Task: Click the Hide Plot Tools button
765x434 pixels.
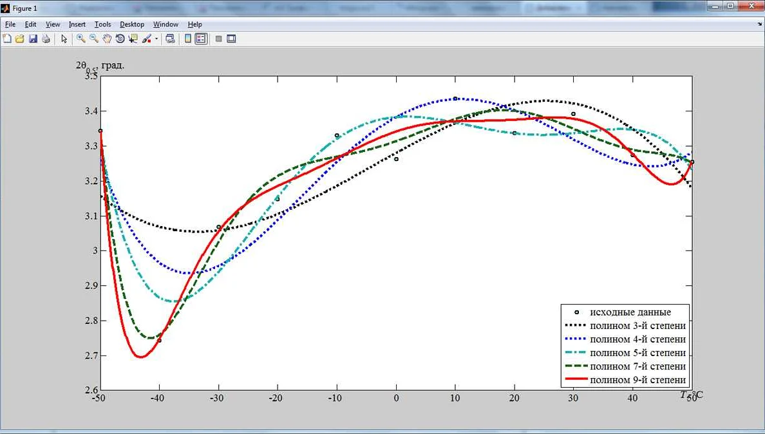Action: click(x=218, y=39)
